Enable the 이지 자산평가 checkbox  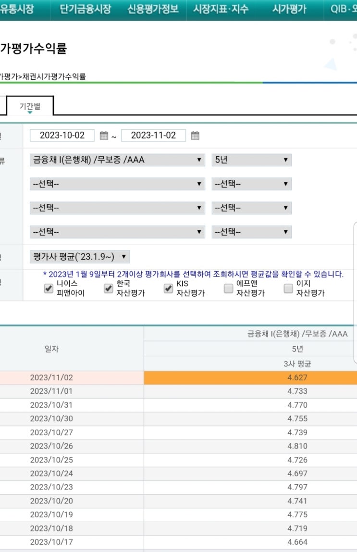288,289
